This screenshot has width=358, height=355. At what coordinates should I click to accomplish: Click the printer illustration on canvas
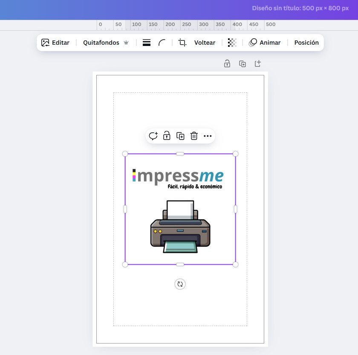[x=180, y=228]
